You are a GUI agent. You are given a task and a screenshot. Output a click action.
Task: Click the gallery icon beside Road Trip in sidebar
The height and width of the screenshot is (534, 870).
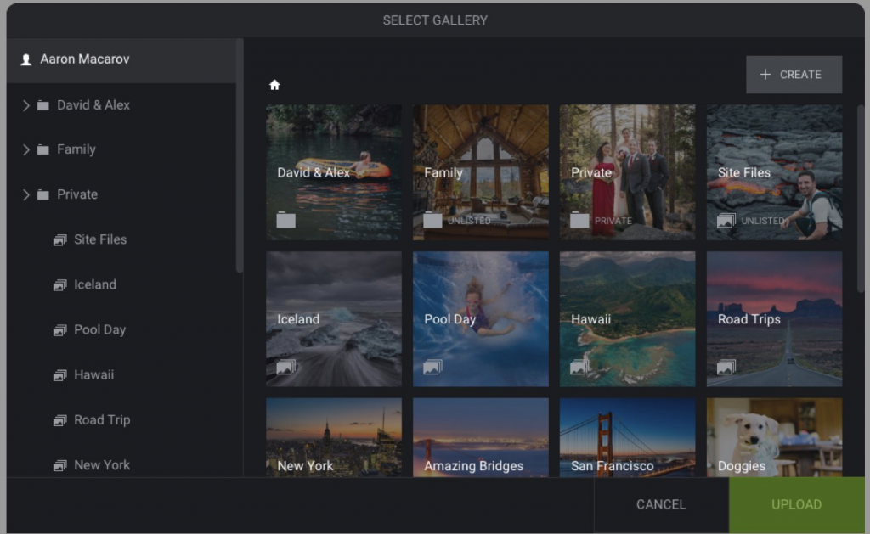60,421
